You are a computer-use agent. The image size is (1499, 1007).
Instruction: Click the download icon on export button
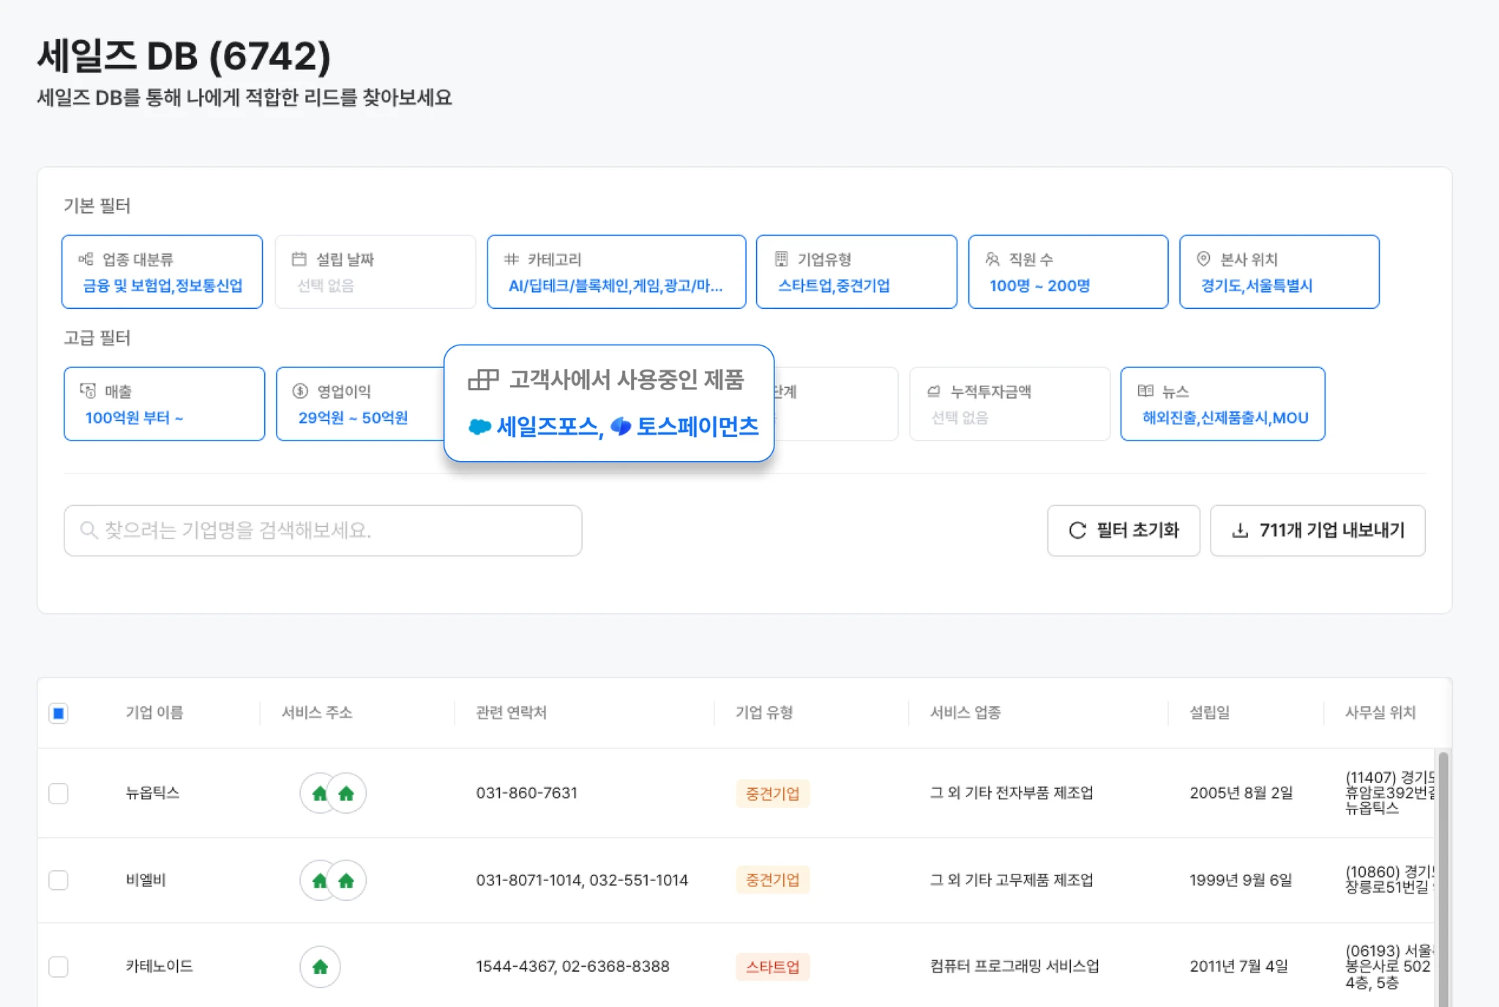pos(1240,531)
